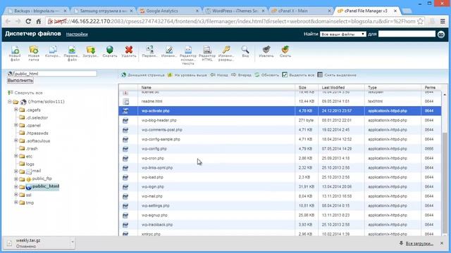Click the Назад navigation button
451x253 pixels.
[x=219, y=75]
